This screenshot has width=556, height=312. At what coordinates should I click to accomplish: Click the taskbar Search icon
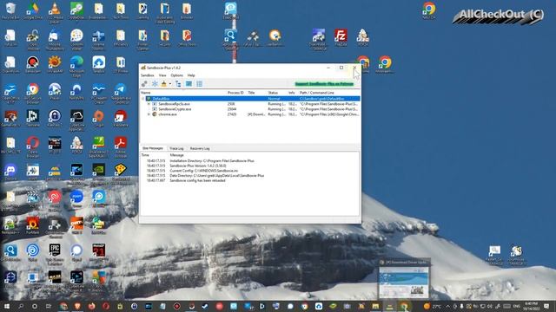pos(21,306)
